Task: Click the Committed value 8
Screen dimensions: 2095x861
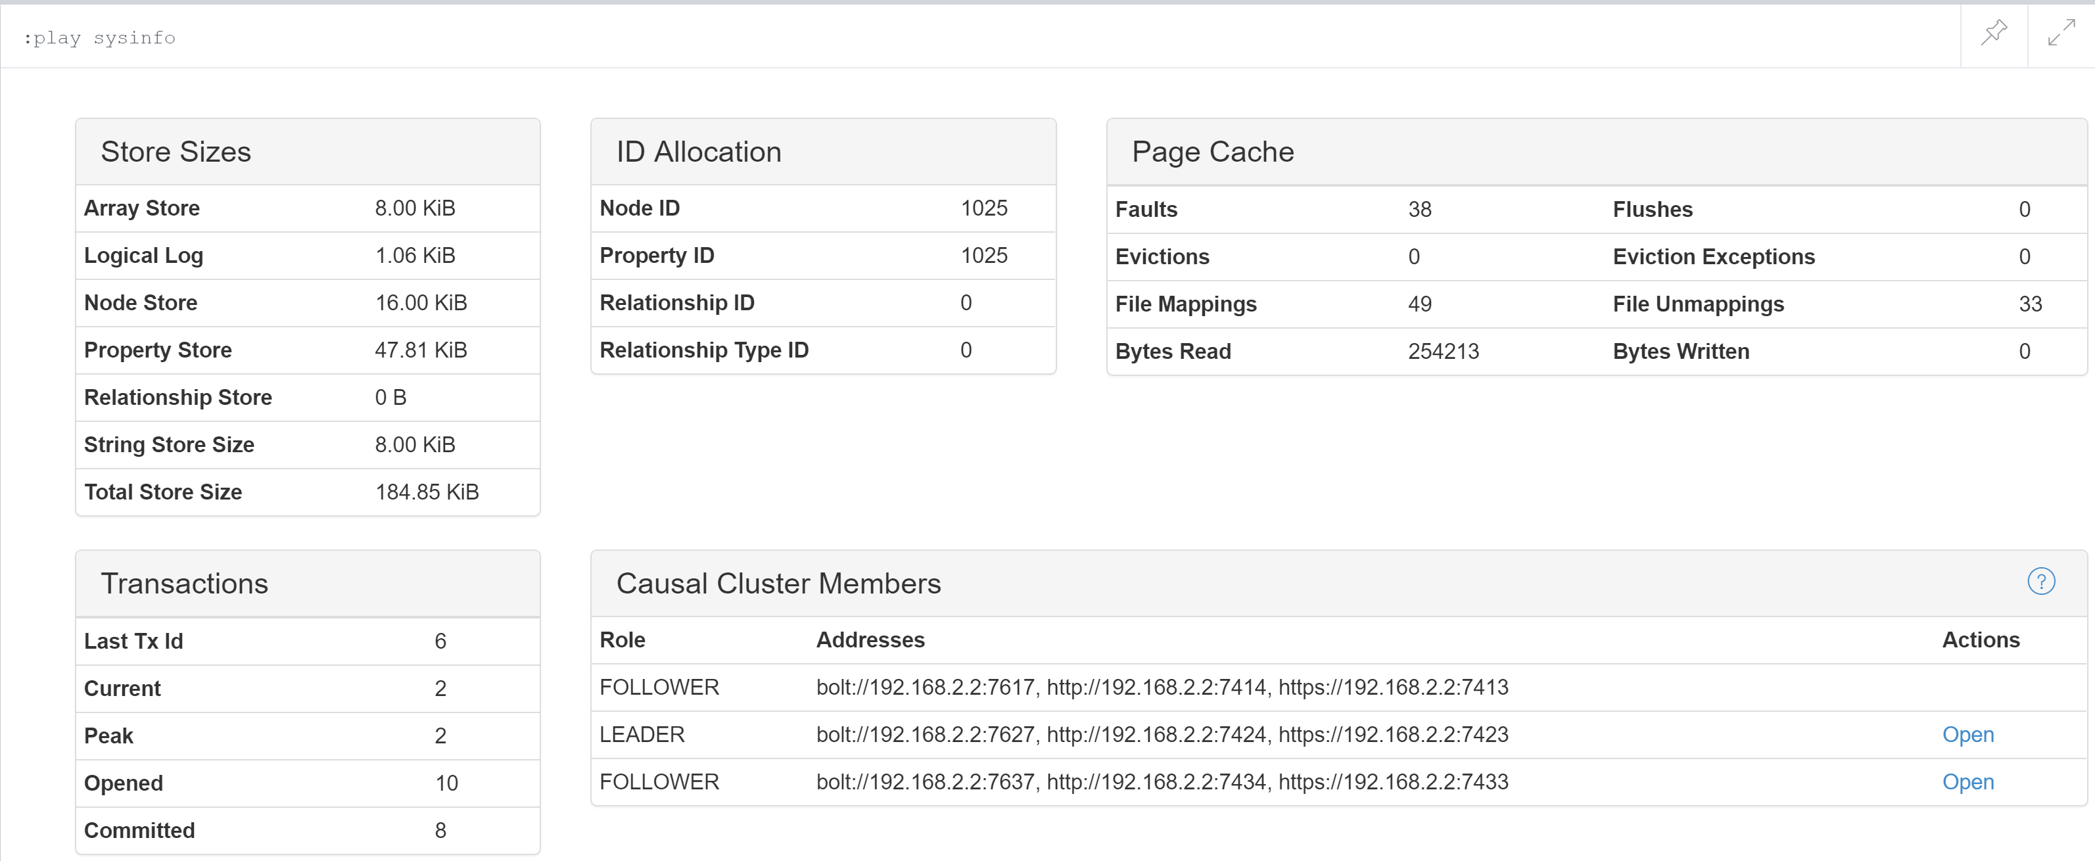Action: tap(440, 830)
